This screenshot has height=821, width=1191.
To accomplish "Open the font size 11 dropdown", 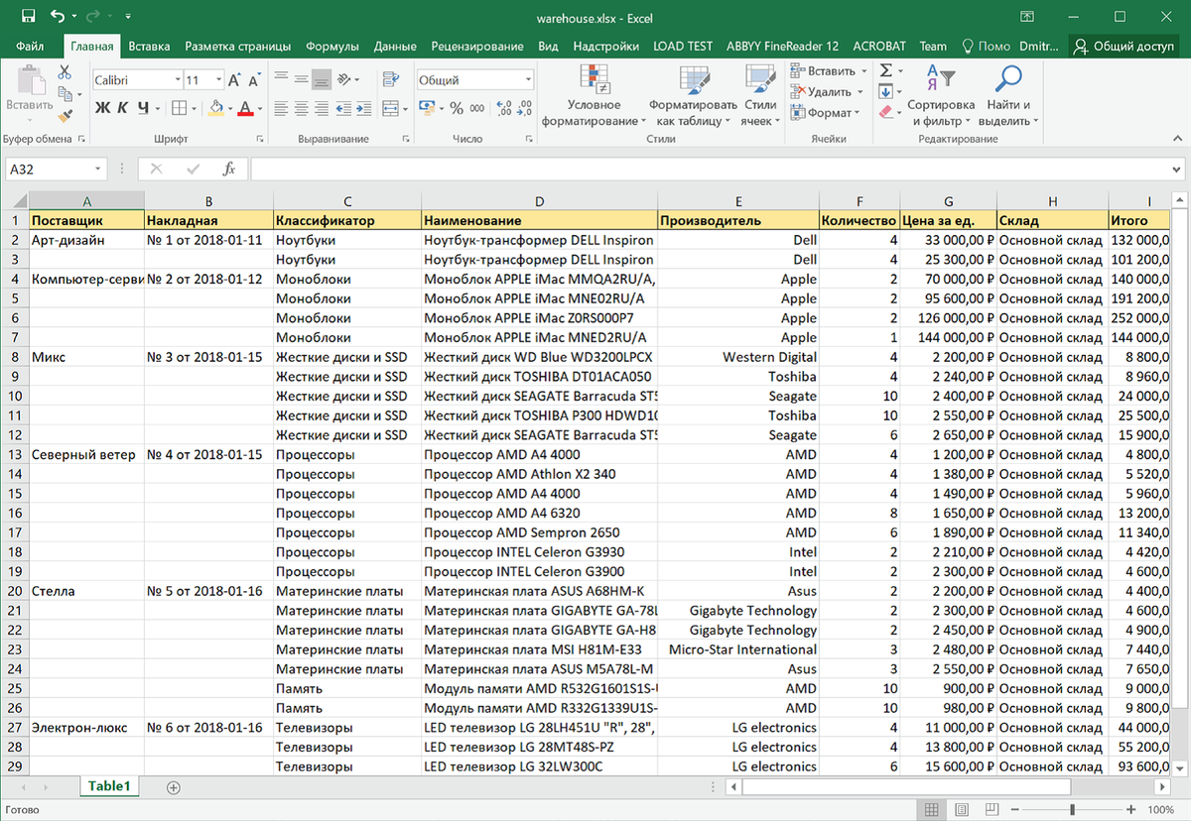I will [x=217, y=80].
